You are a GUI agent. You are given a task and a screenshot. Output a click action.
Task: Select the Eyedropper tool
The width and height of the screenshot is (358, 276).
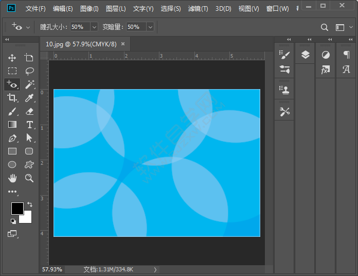pyautogui.click(x=29, y=98)
